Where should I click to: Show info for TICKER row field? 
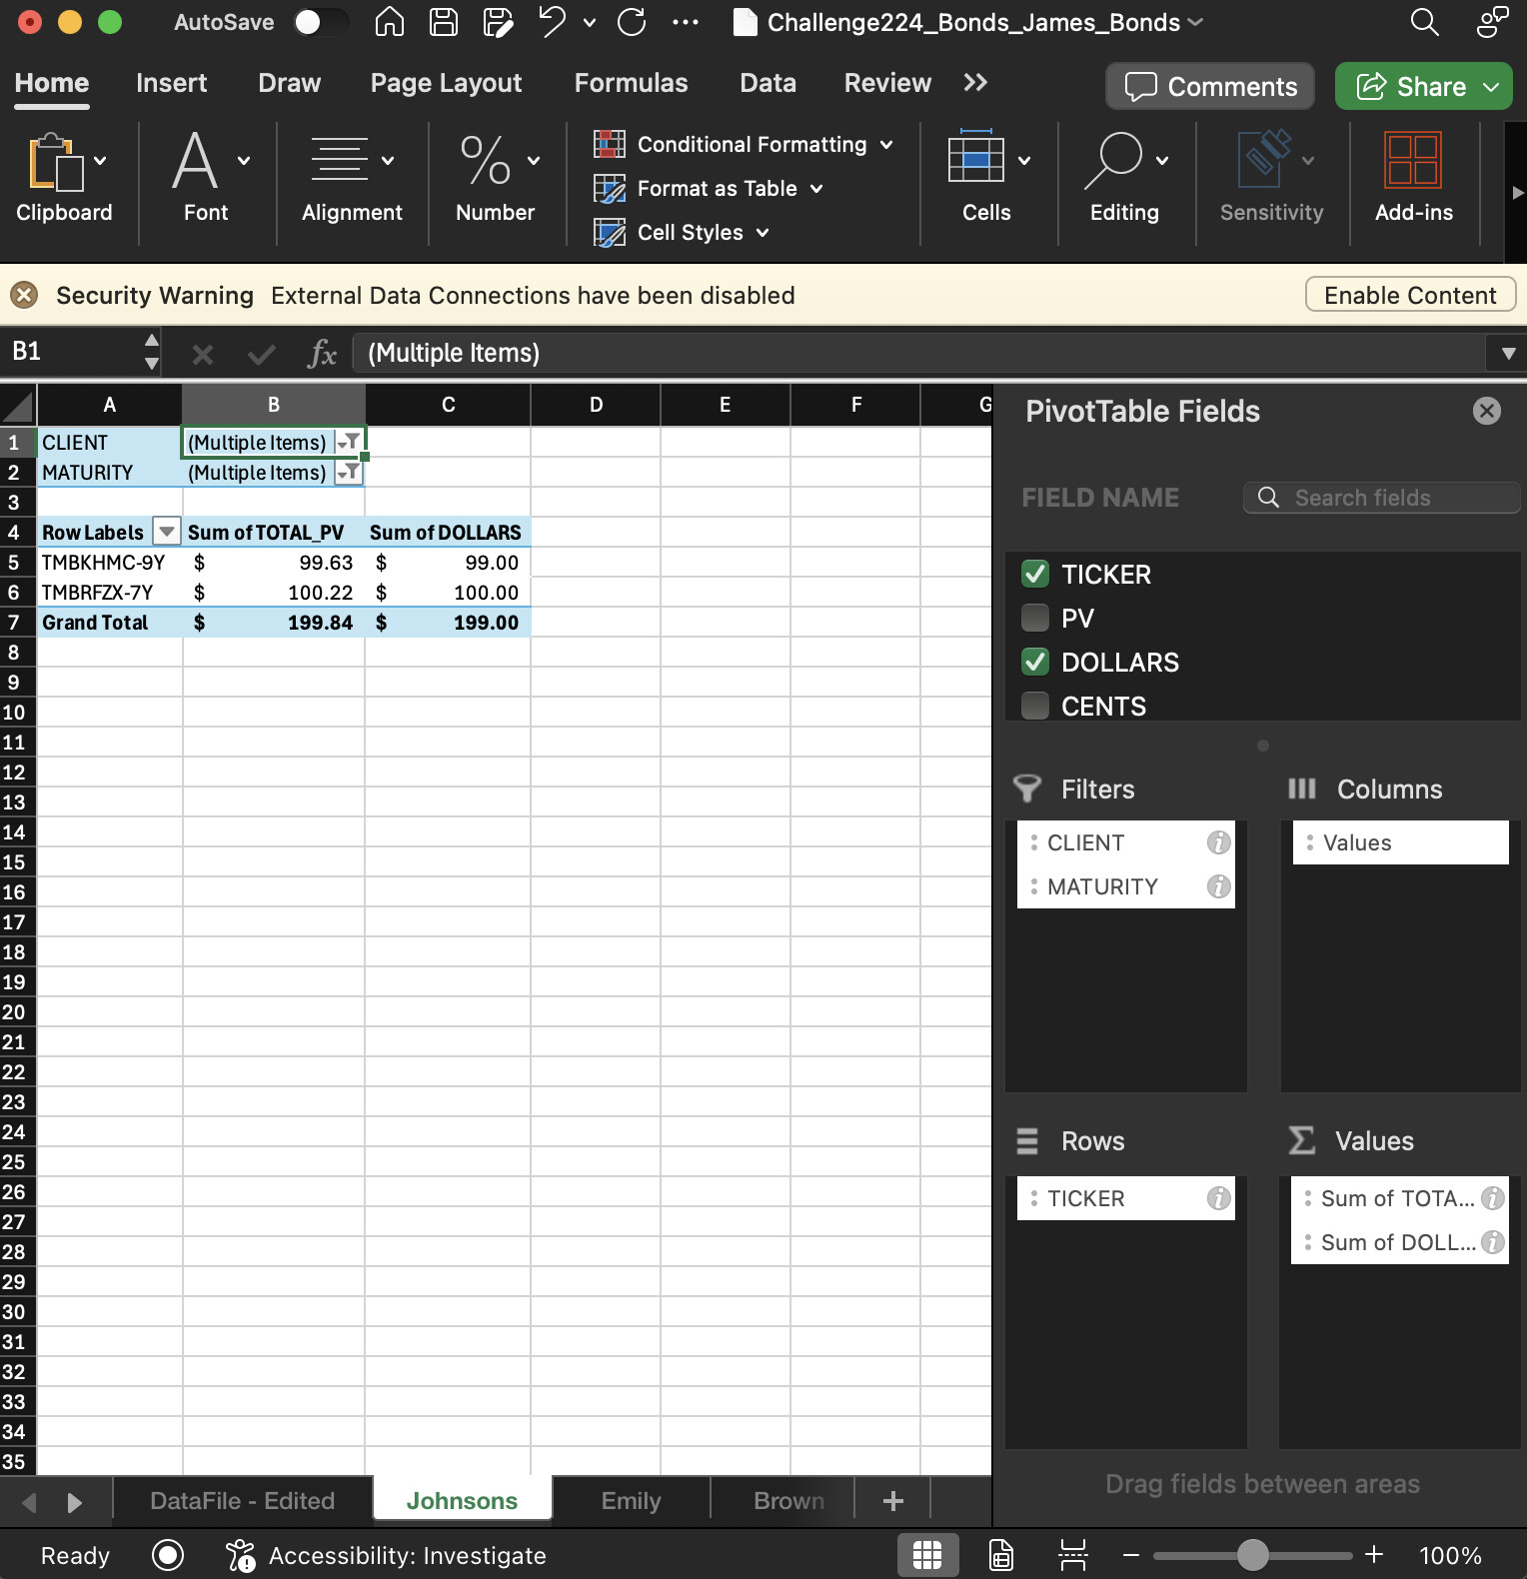(x=1218, y=1198)
